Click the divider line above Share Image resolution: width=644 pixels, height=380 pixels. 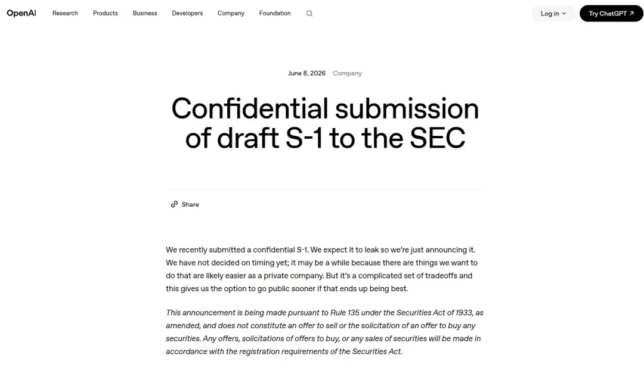coord(325,189)
